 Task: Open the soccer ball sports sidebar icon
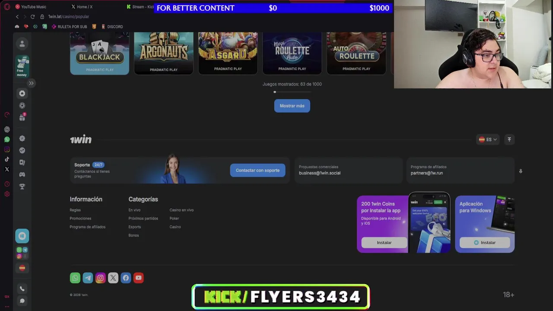[22, 105]
